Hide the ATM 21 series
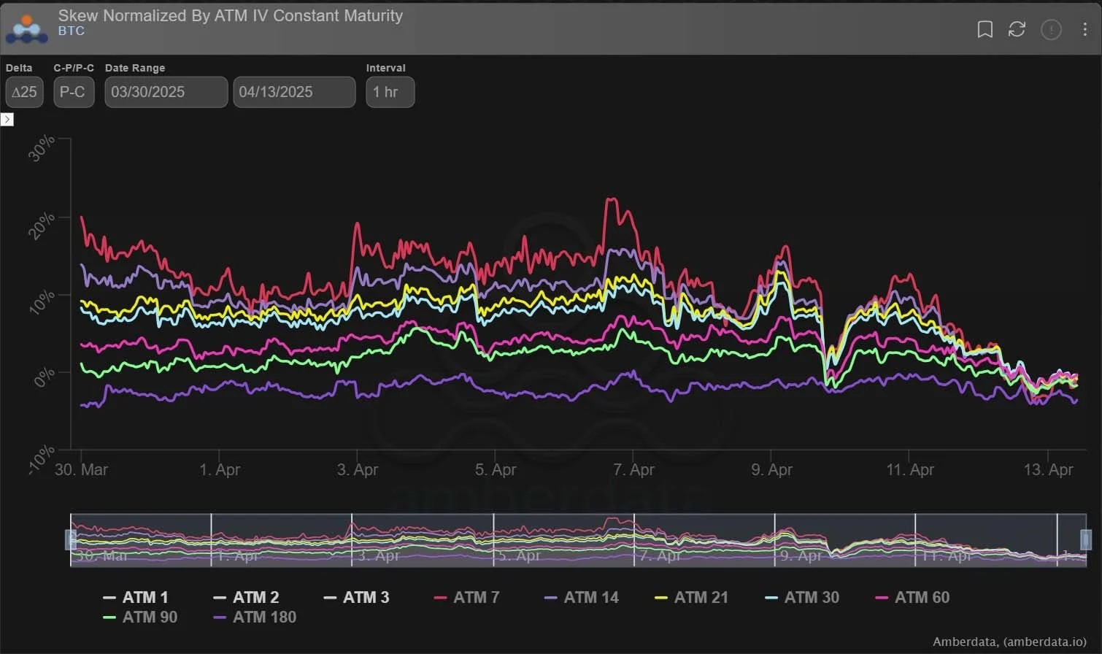 [x=692, y=597]
